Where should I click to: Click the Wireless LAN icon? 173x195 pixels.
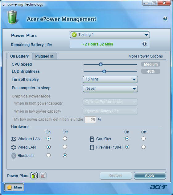13,139
